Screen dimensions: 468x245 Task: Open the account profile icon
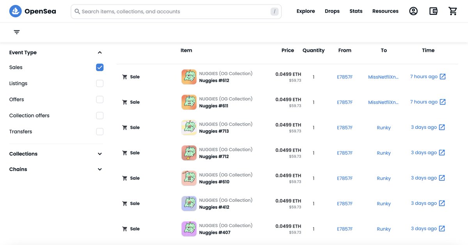[x=413, y=10]
